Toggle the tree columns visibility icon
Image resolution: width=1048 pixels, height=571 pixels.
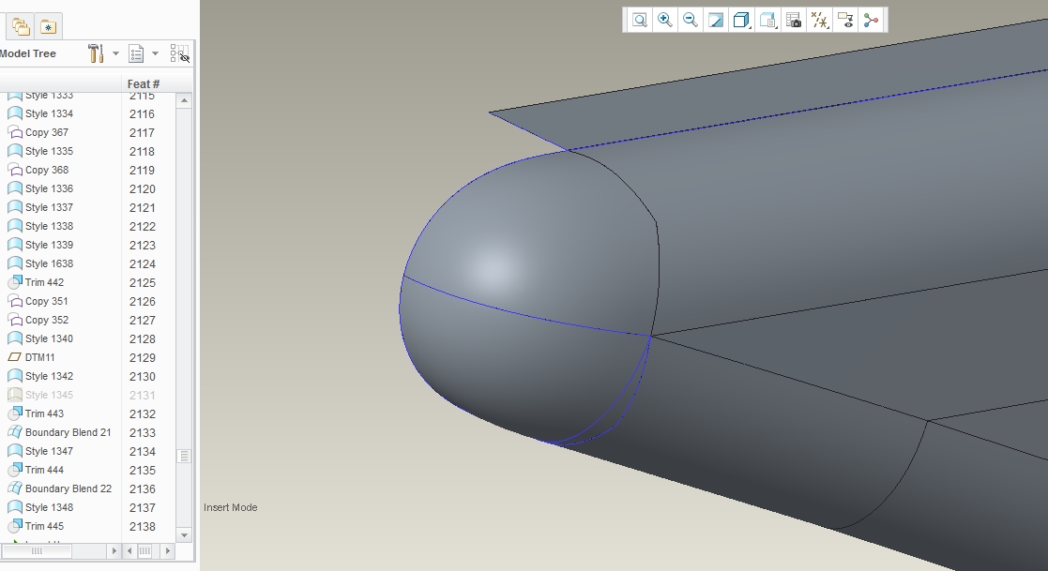coord(180,53)
